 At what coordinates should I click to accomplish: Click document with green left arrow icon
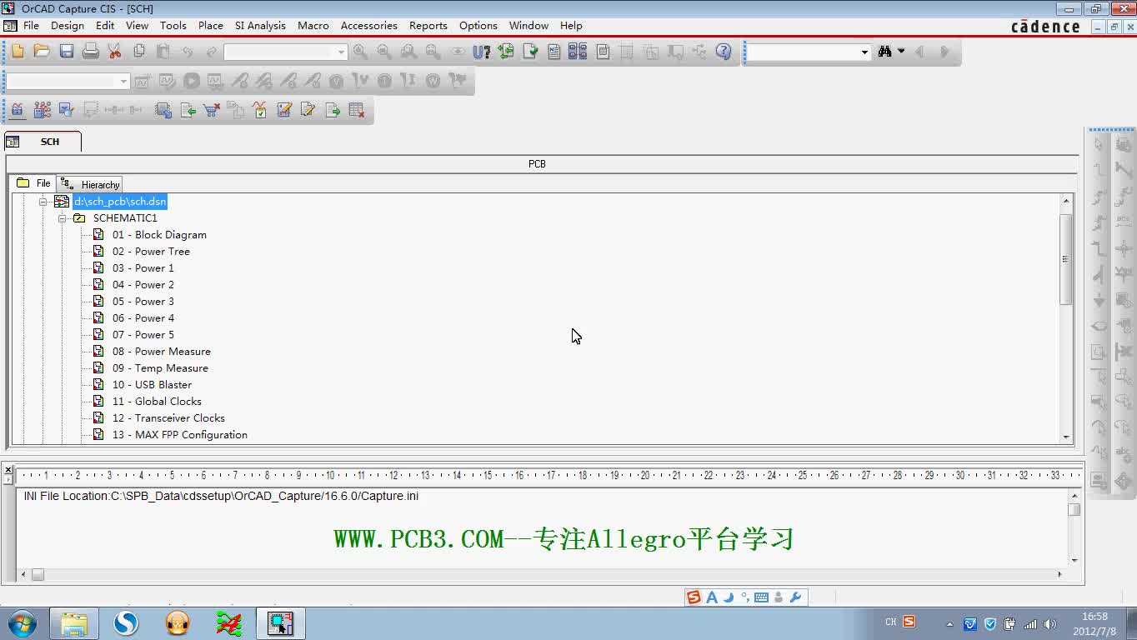point(188,110)
